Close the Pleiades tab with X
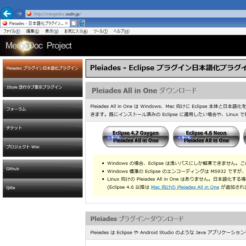The image size is (246, 246). tap(66, 23)
